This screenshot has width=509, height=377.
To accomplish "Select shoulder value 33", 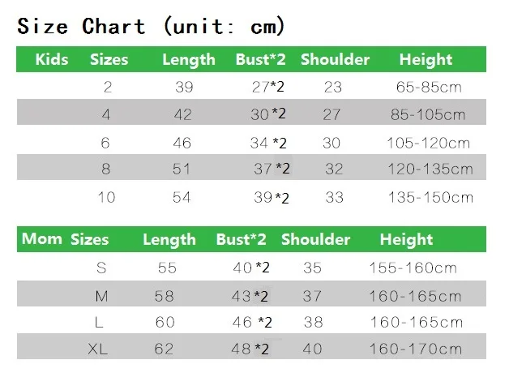I will pyautogui.click(x=335, y=198).
